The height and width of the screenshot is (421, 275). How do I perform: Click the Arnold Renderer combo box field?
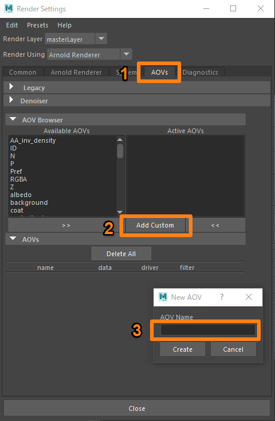click(84, 54)
